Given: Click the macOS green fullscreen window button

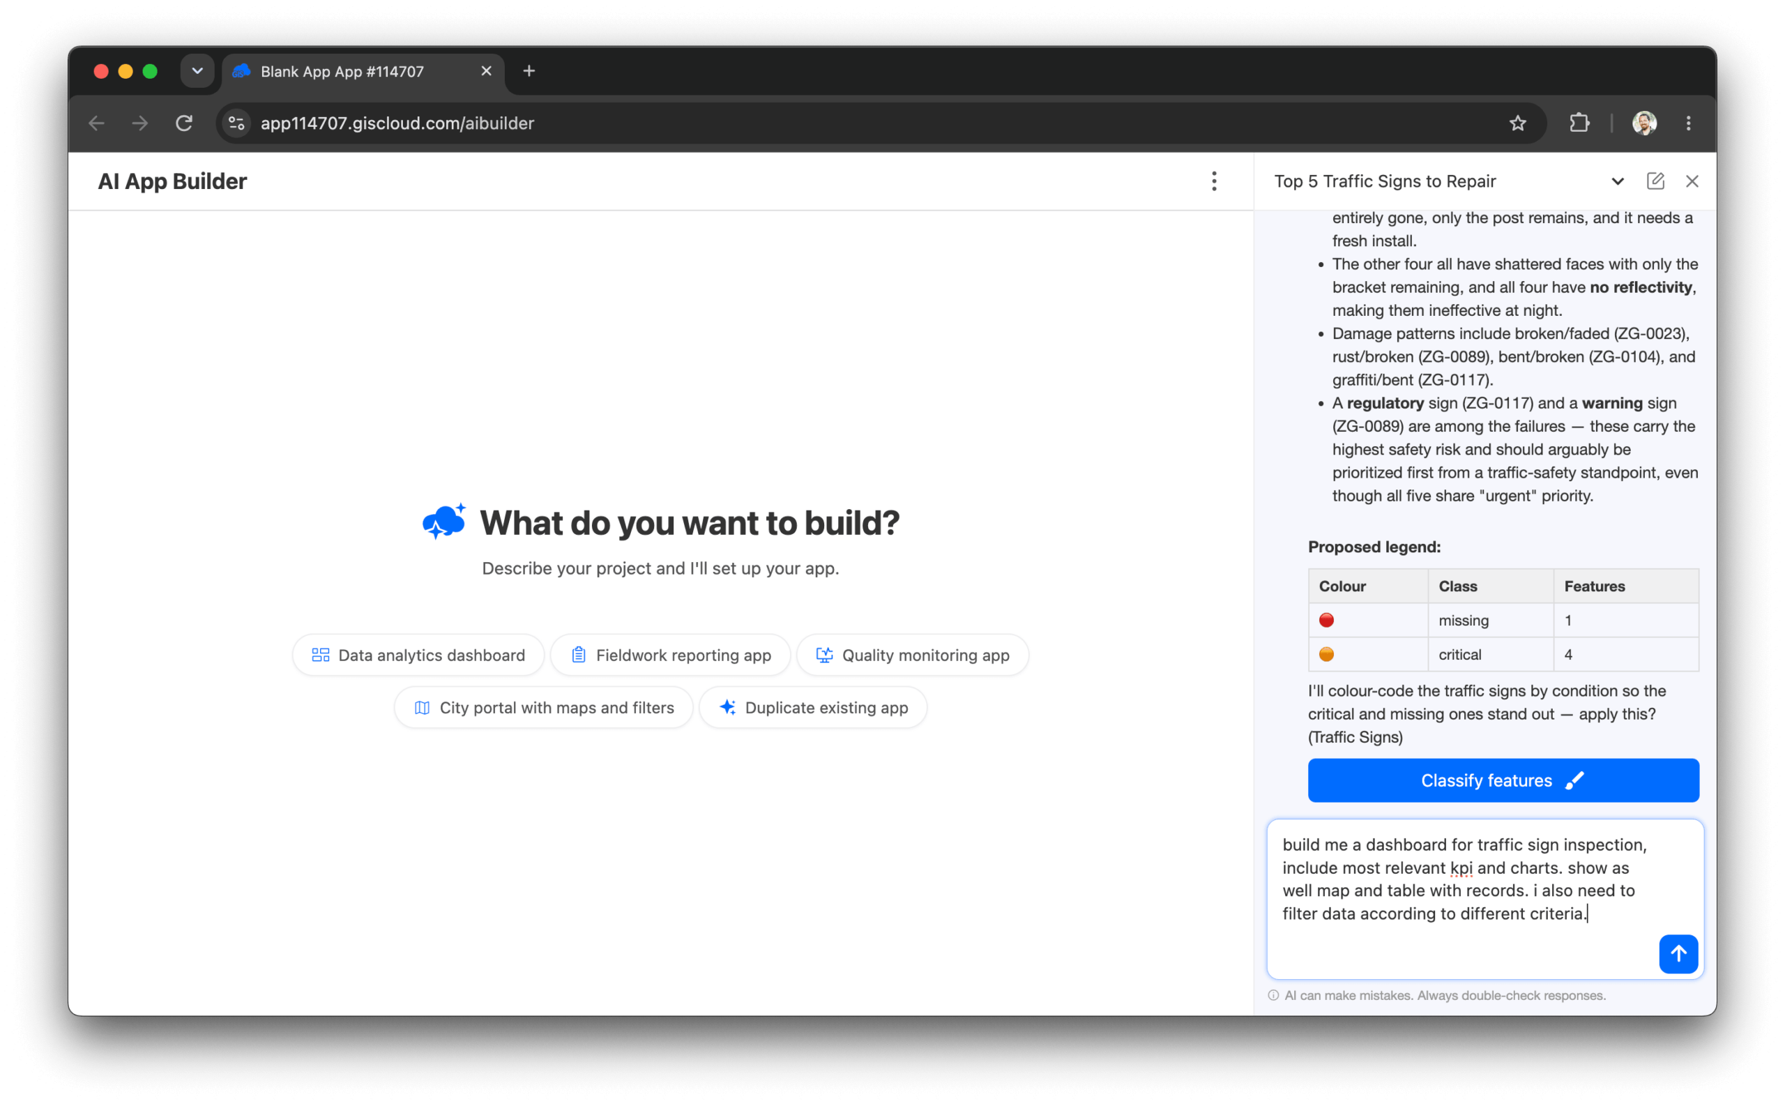Looking at the screenshot, I should click(150, 71).
